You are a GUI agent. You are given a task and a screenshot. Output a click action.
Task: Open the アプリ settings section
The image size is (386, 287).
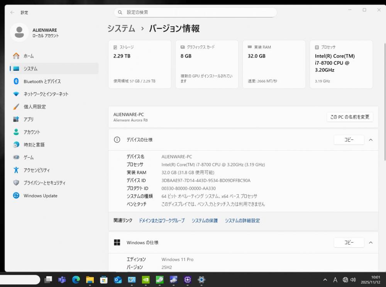29,119
